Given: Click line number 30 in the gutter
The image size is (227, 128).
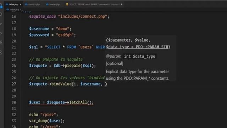Looking at the screenshot, I should [14, 102].
